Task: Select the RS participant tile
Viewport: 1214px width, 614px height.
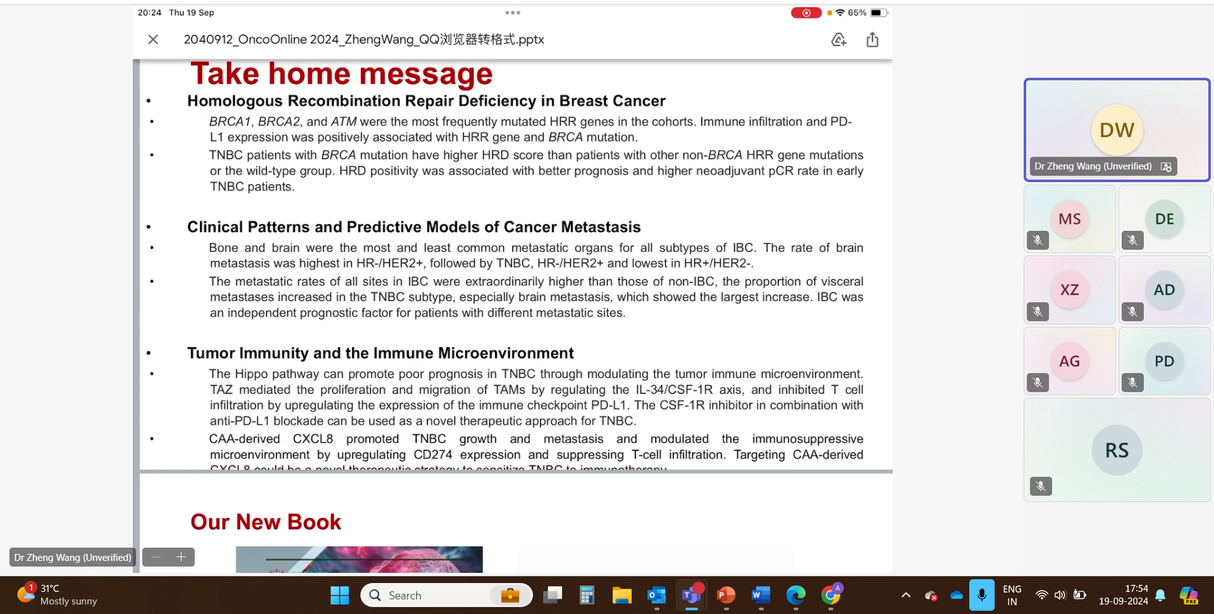Action: pos(1117,450)
